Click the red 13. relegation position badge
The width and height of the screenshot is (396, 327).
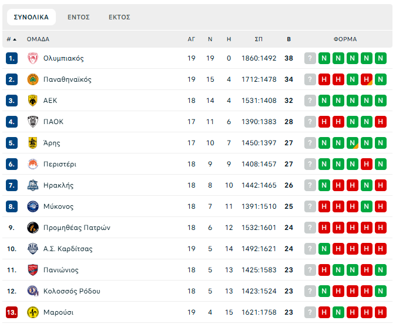point(12,312)
